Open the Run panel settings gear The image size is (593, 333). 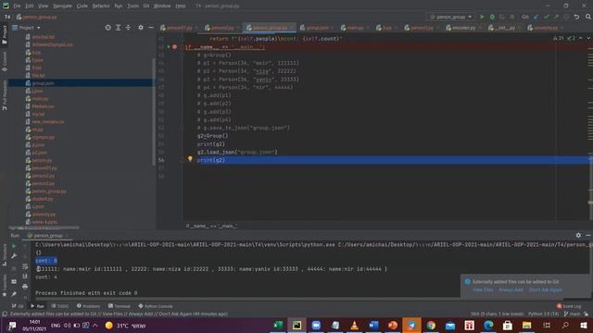pyautogui.click(x=578, y=235)
